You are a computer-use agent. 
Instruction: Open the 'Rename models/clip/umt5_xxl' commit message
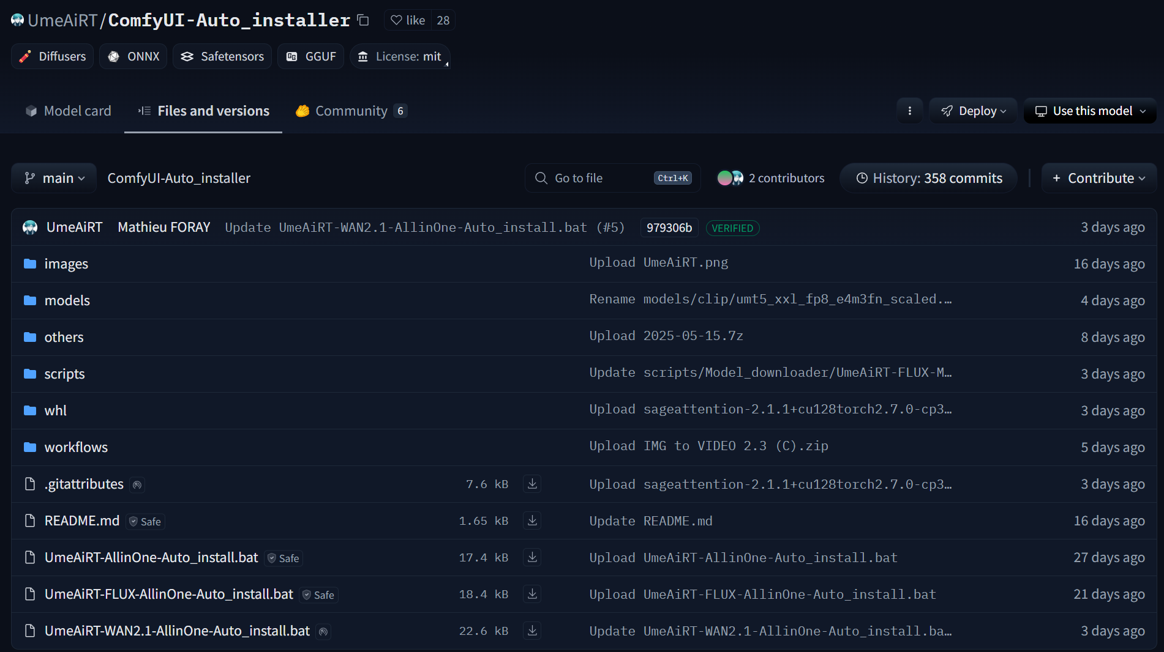click(x=770, y=299)
